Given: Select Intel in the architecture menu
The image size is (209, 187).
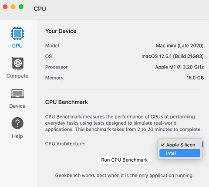Looking at the screenshot, I should [x=180, y=153].
